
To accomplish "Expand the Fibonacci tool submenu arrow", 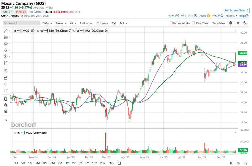I will (x=9, y=37).
